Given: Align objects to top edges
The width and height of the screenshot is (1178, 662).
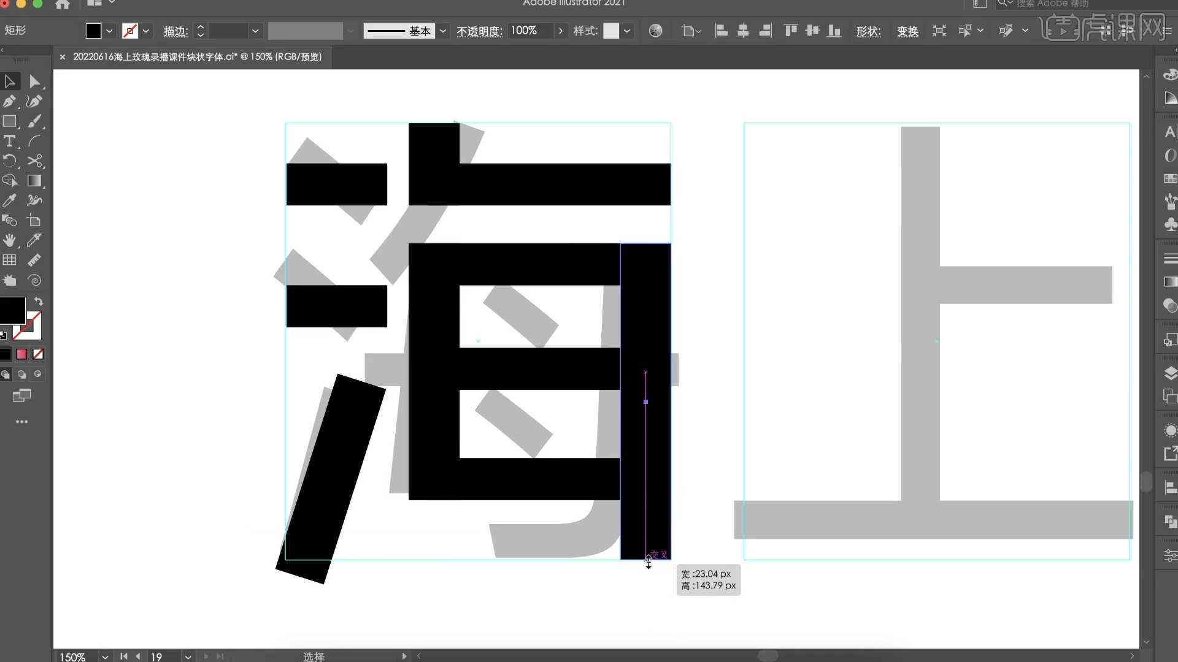Looking at the screenshot, I should (x=791, y=31).
